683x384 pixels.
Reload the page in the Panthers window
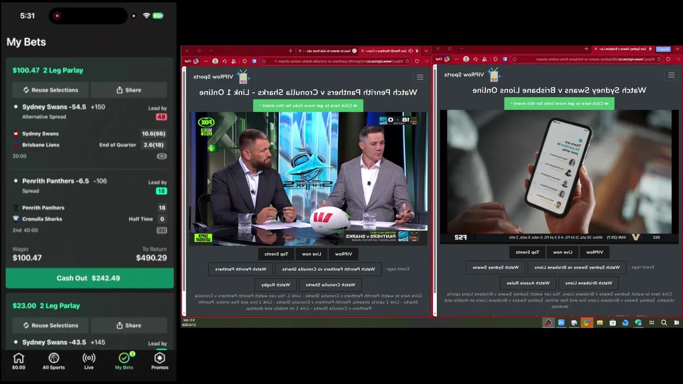417,61
